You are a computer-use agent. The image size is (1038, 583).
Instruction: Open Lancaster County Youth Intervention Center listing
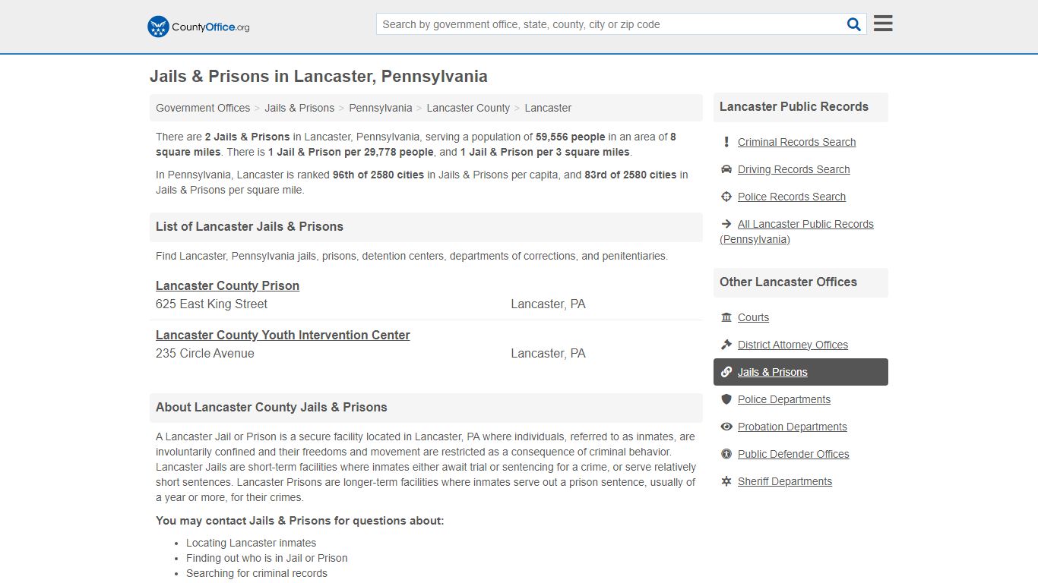pos(283,335)
